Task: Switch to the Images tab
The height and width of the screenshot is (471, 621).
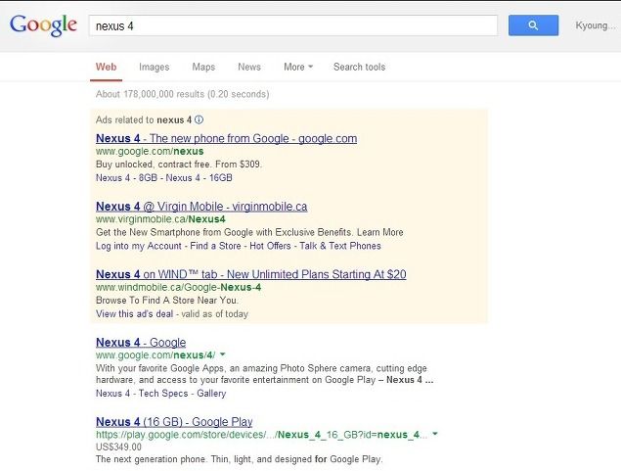Action: (155, 67)
